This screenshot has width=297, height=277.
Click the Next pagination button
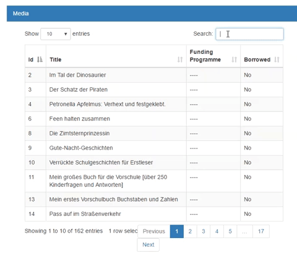pos(148,245)
